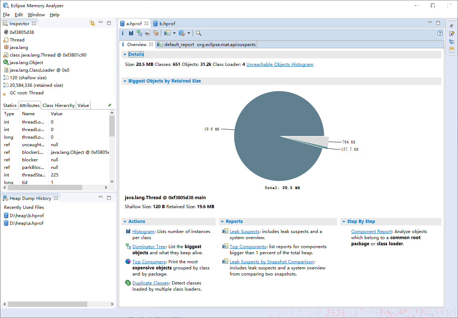Screen dimensions: 458x318
Task: Collapse the Details section triangle
Action: (125, 54)
